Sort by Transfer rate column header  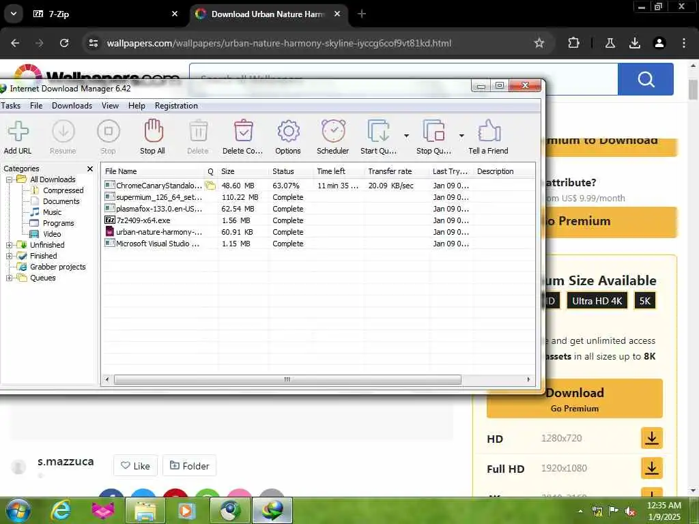[x=397, y=171]
